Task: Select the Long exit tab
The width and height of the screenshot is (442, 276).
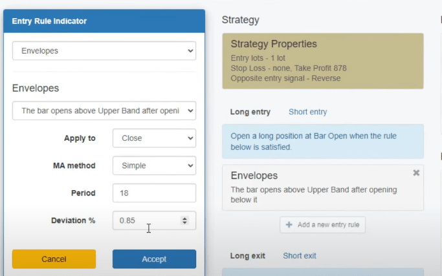Action: (247, 256)
